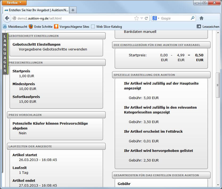
Task: Click the Gesamtkosten für das Einstellen header
Action: [161, 175]
